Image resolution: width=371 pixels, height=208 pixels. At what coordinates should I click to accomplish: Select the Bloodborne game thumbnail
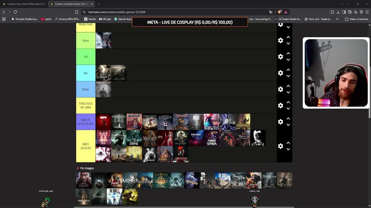point(269,181)
